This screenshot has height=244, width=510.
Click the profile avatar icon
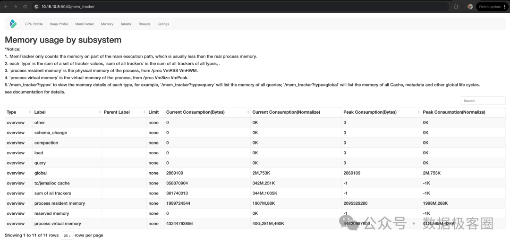[x=470, y=7]
